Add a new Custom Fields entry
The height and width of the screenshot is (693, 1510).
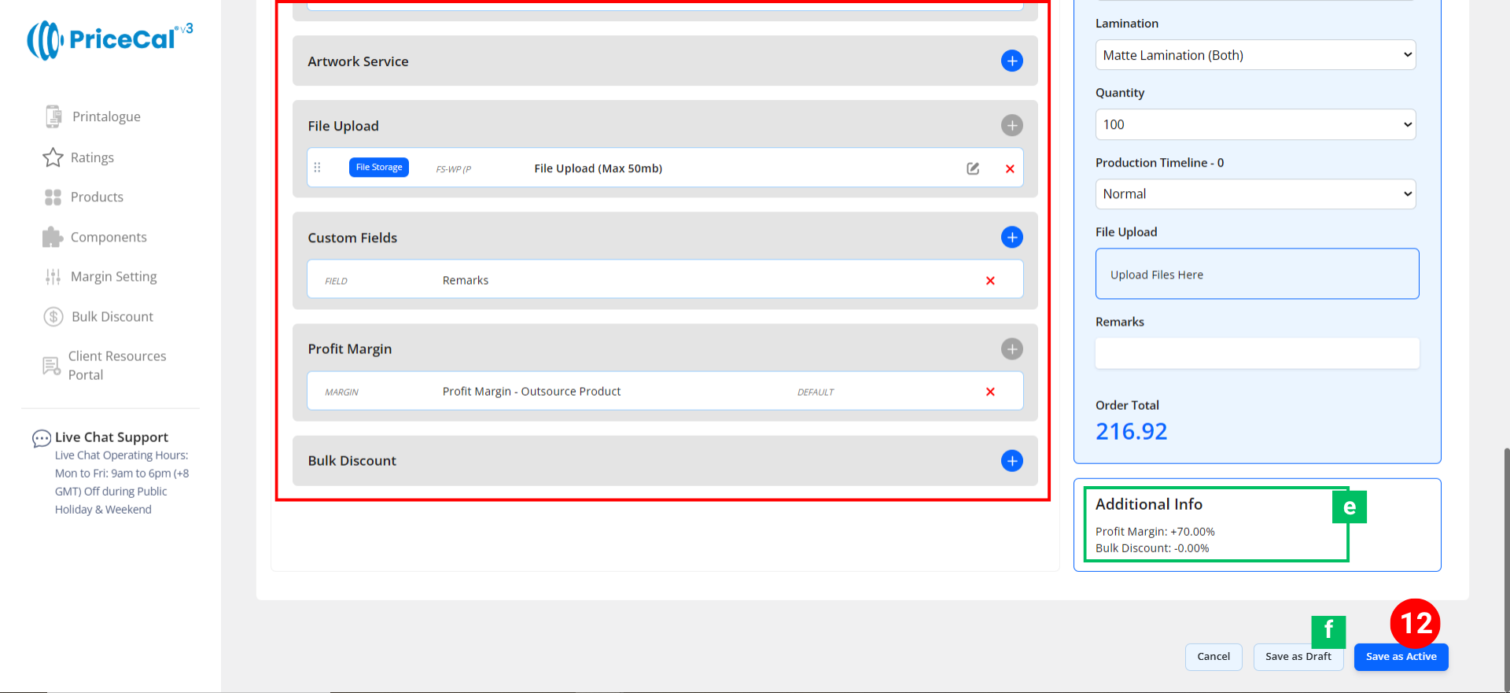tap(1011, 237)
